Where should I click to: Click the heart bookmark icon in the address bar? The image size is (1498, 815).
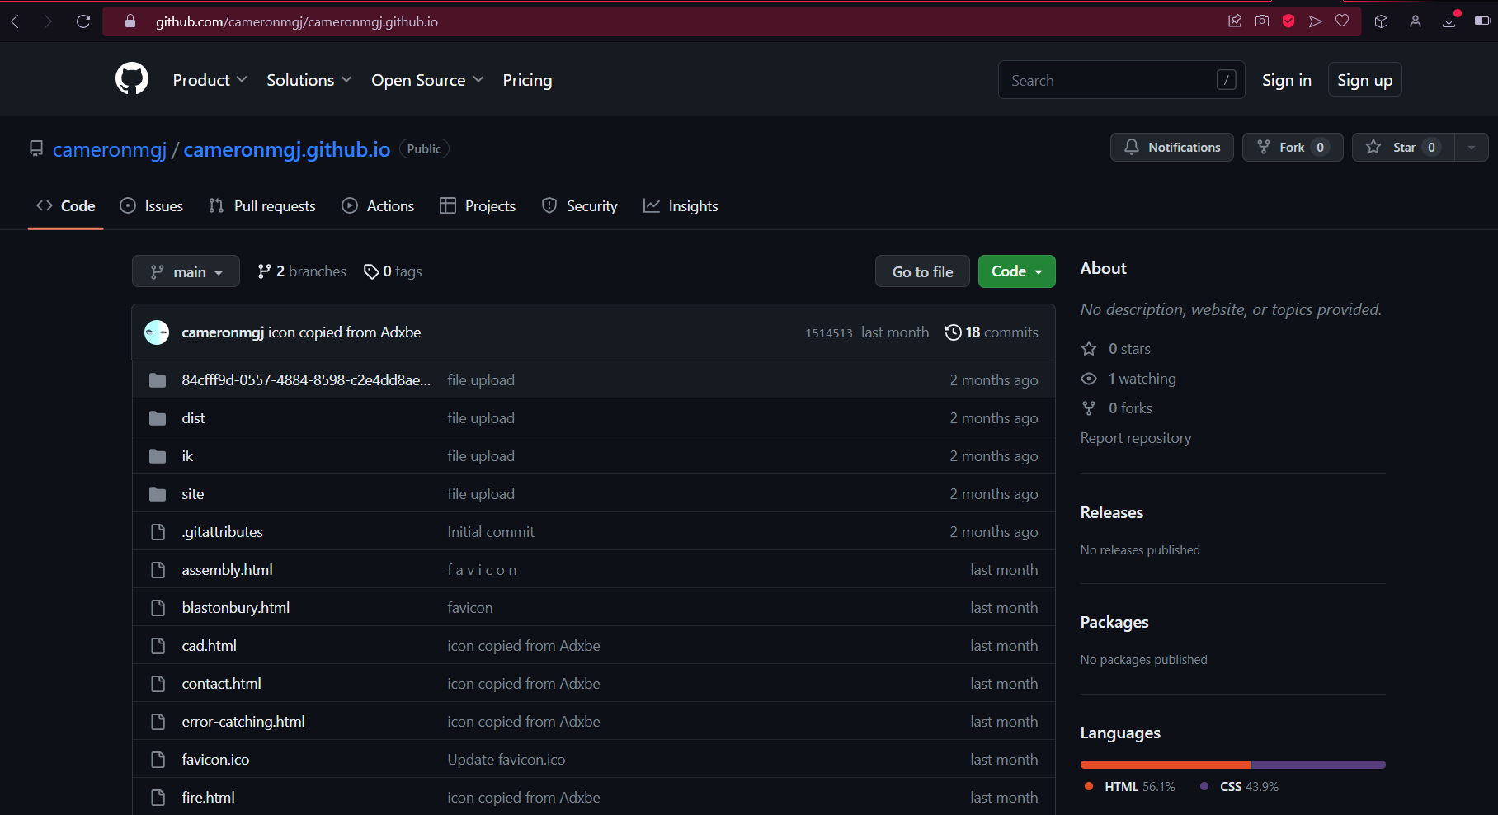tap(1342, 21)
